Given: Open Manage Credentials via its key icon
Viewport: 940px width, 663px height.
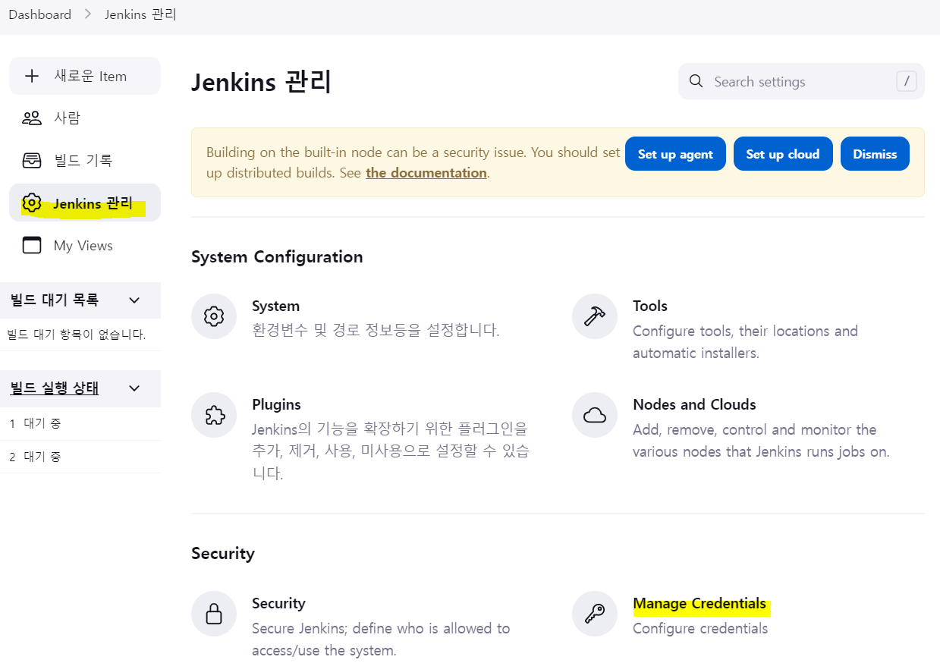Looking at the screenshot, I should pos(595,614).
